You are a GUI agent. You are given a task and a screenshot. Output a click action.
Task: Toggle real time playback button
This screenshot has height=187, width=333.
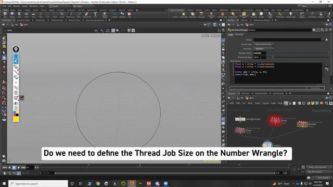tap(19, 173)
